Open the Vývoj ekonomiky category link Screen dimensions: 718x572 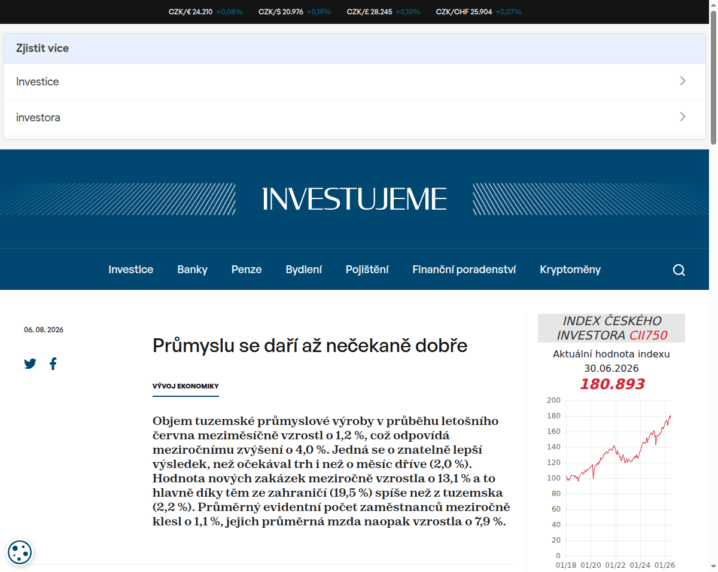(x=185, y=386)
